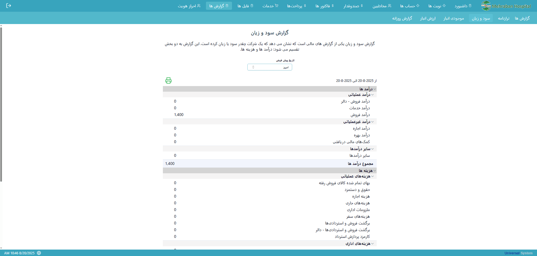Click the language globe in the taskbar
Image resolution: width=537 pixels, height=256 pixels.
38,253
